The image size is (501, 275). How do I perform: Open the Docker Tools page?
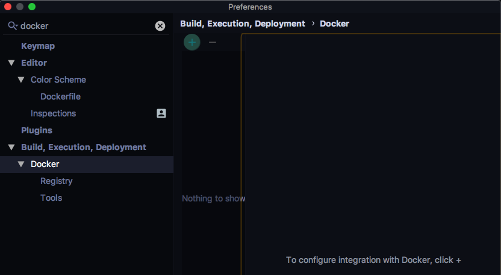tap(51, 198)
